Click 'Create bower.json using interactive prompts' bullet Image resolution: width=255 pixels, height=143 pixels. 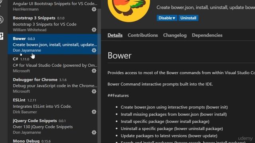(174, 107)
